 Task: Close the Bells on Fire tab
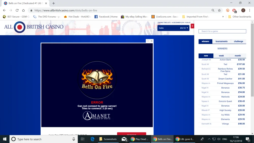coord(46,3)
